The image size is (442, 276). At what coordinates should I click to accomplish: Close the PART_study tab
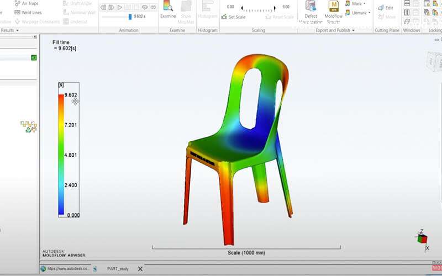pos(140,269)
